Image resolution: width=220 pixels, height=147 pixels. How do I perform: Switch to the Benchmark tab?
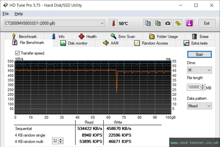click(x=24, y=36)
